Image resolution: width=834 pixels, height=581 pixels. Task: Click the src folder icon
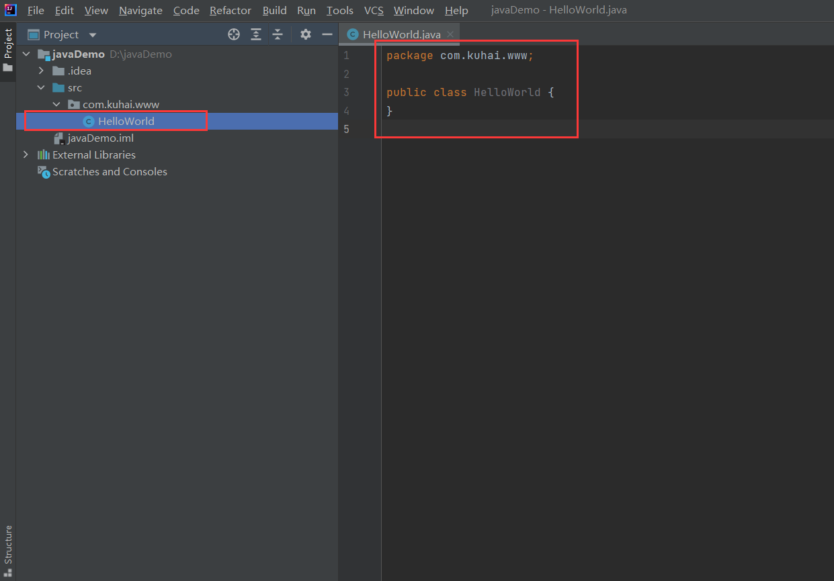click(x=58, y=87)
